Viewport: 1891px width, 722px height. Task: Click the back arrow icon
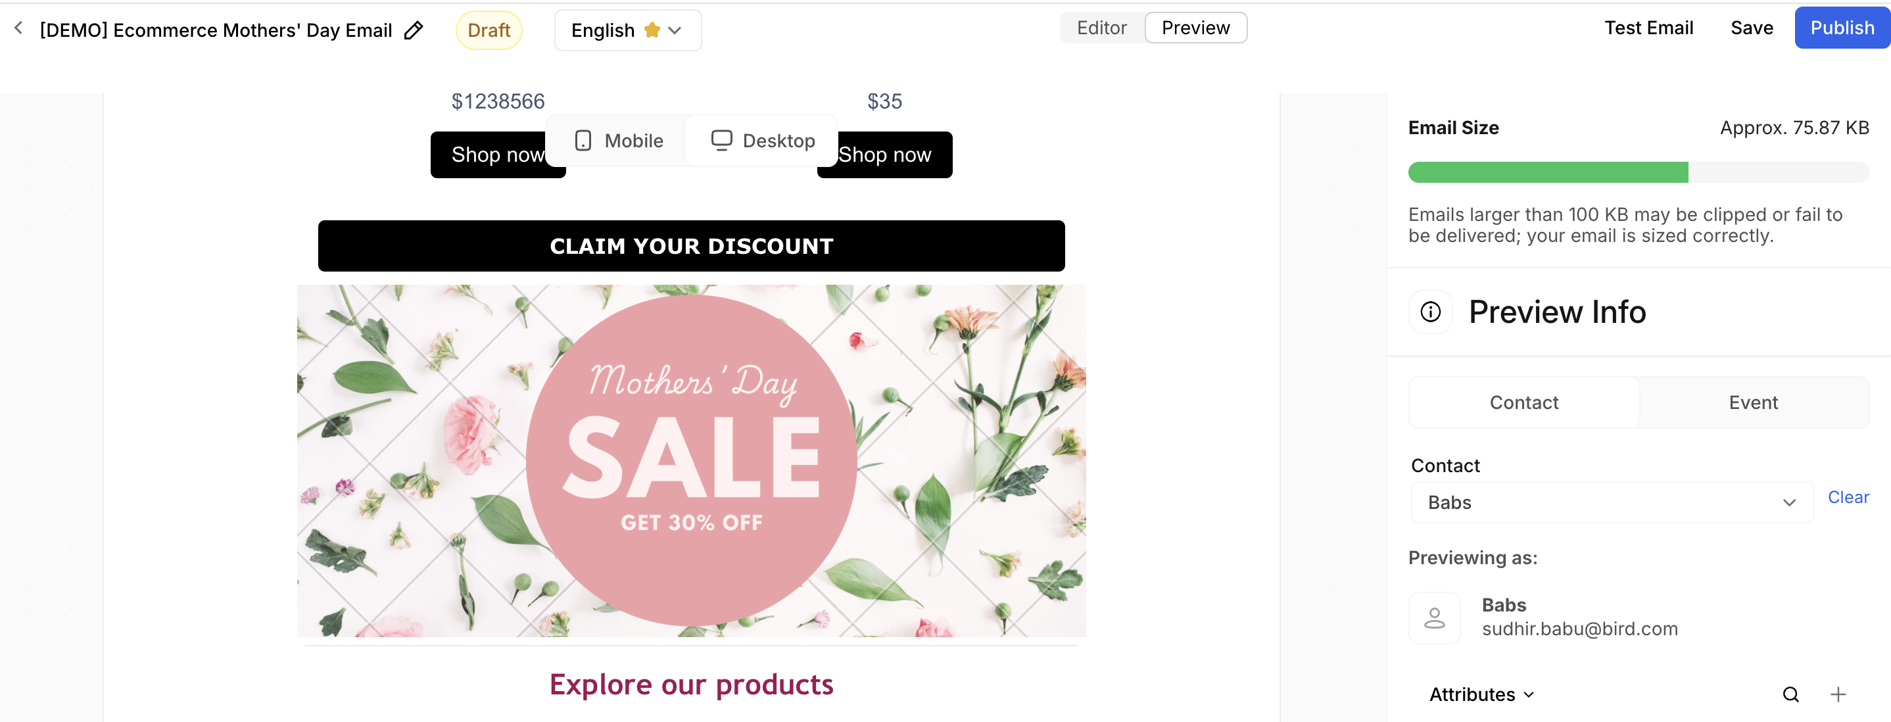coord(19,29)
